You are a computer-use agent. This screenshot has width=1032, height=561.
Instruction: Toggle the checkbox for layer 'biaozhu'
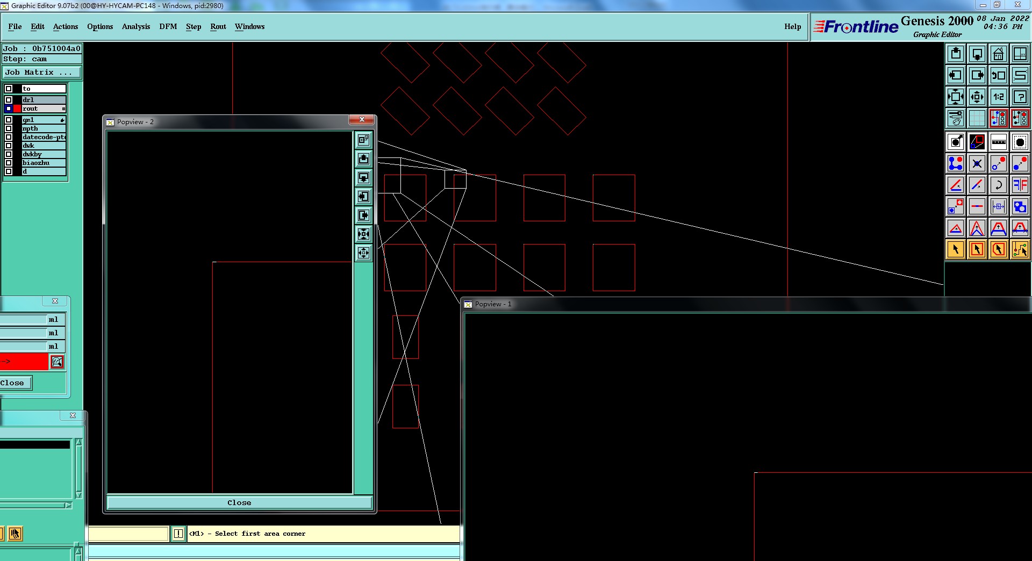(x=9, y=163)
